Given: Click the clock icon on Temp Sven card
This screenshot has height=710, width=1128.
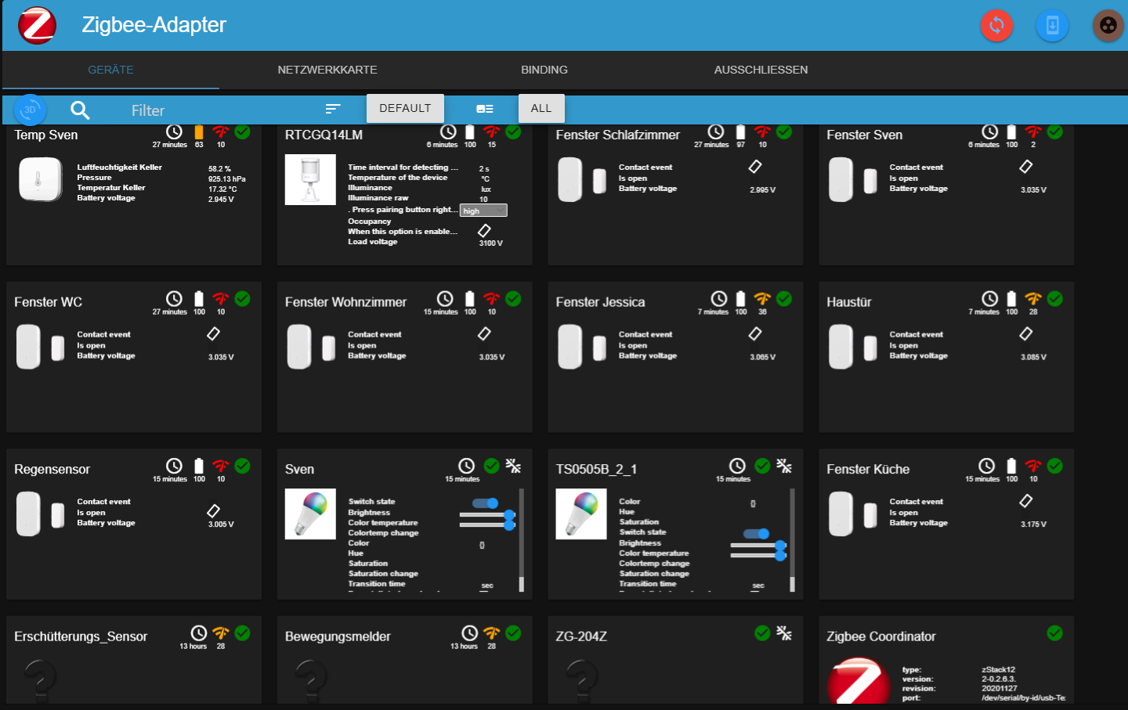Looking at the screenshot, I should [x=174, y=132].
